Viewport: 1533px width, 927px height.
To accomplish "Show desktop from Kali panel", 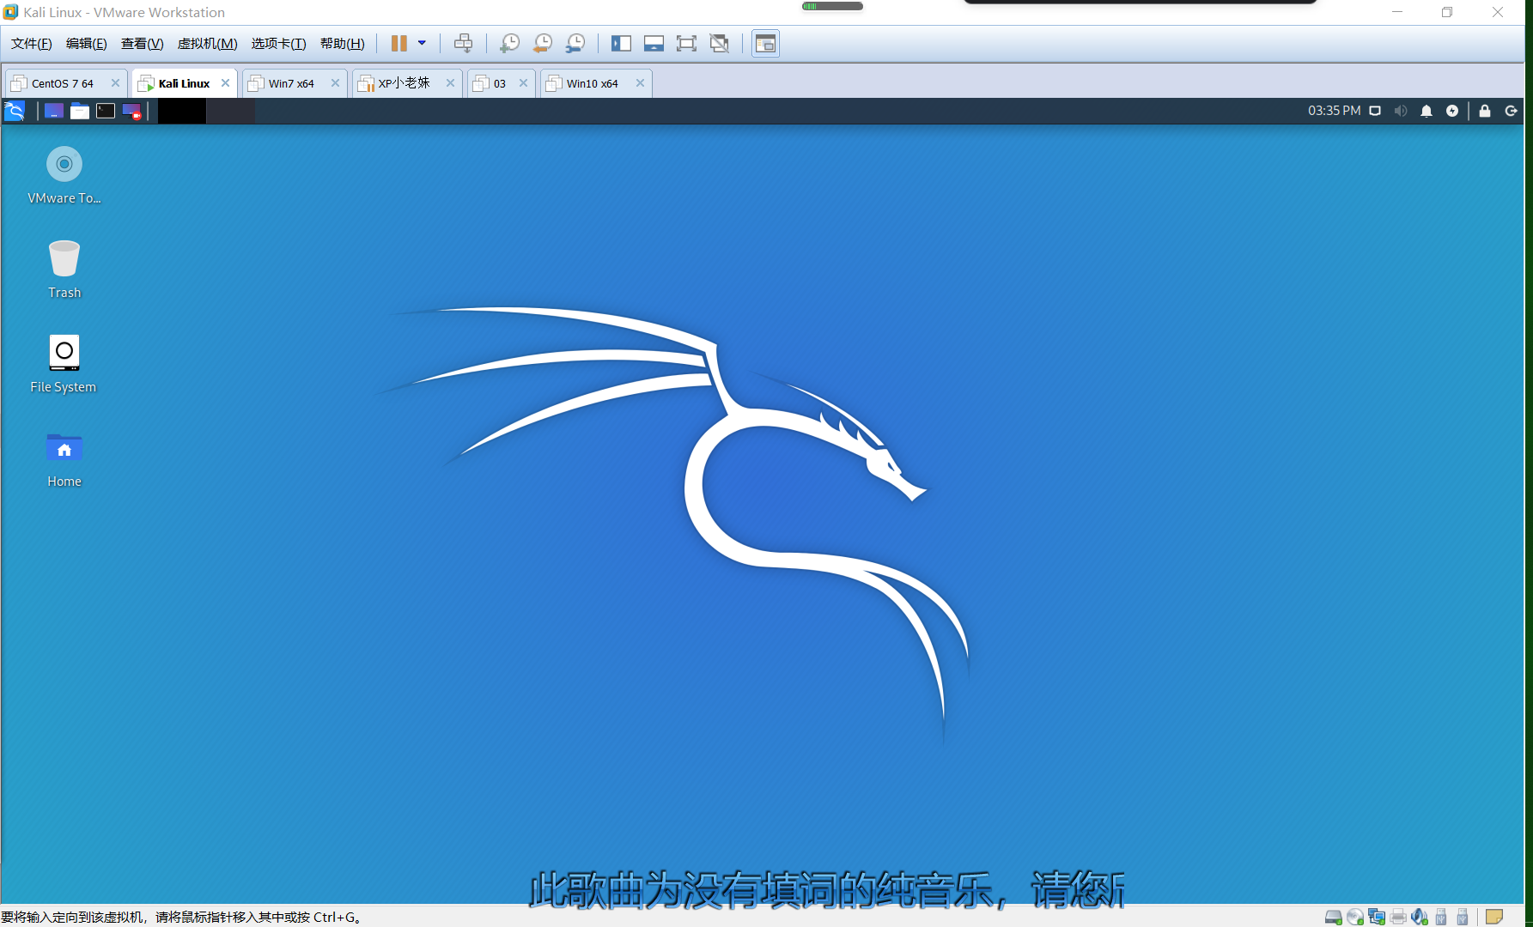I will (54, 111).
